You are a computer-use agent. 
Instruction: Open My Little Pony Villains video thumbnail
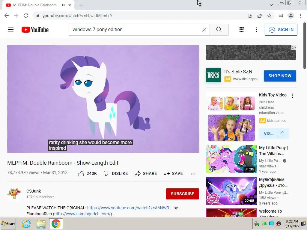[231, 159]
